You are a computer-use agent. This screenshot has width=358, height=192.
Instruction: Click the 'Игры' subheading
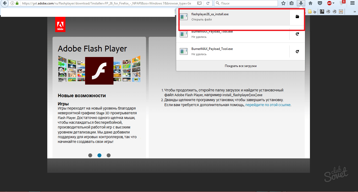point(63,104)
